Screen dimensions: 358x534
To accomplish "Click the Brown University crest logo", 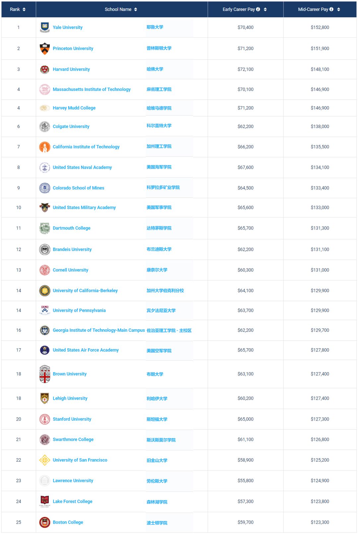I will 45,374.
